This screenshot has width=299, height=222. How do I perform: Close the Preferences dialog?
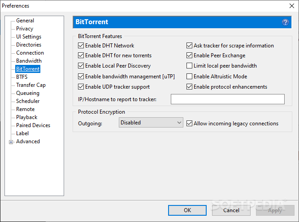pyautogui.click(x=291, y=6)
